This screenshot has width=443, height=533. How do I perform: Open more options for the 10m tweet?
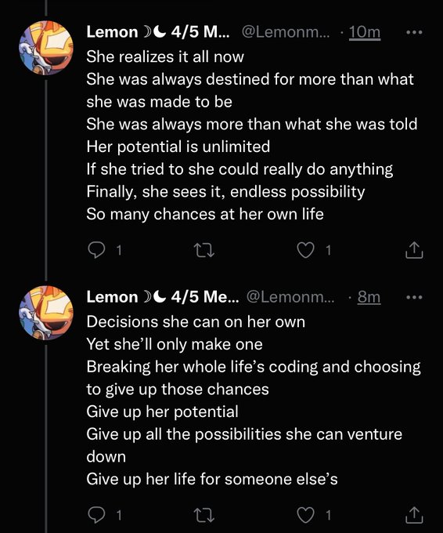pyautogui.click(x=415, y=32)
